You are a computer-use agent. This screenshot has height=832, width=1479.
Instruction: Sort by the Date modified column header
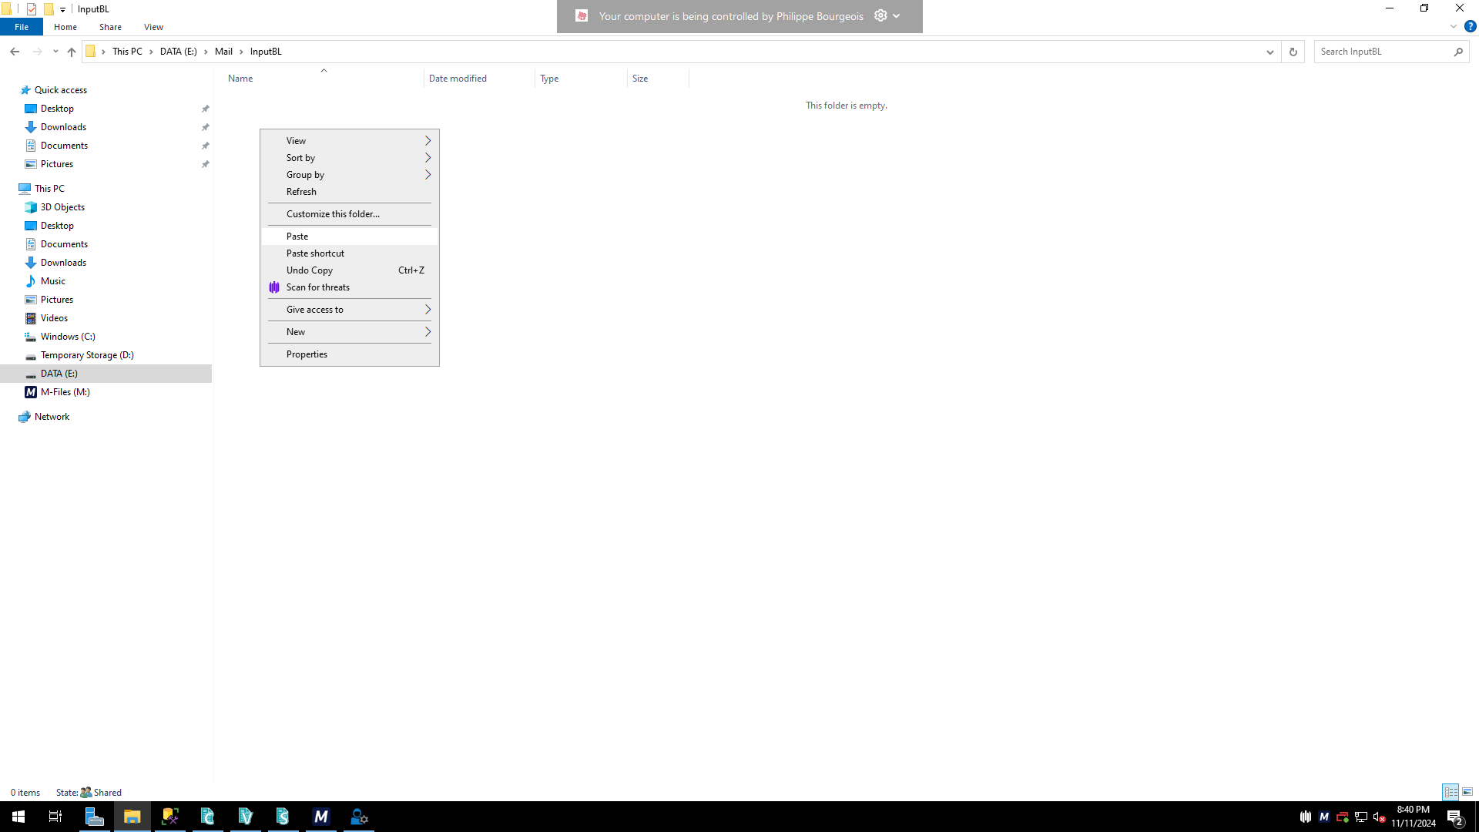479,79
